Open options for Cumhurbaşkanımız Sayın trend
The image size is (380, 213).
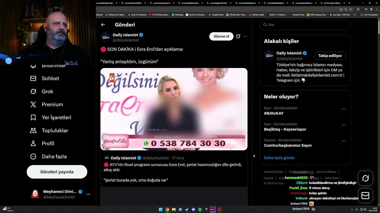(344, 141)
